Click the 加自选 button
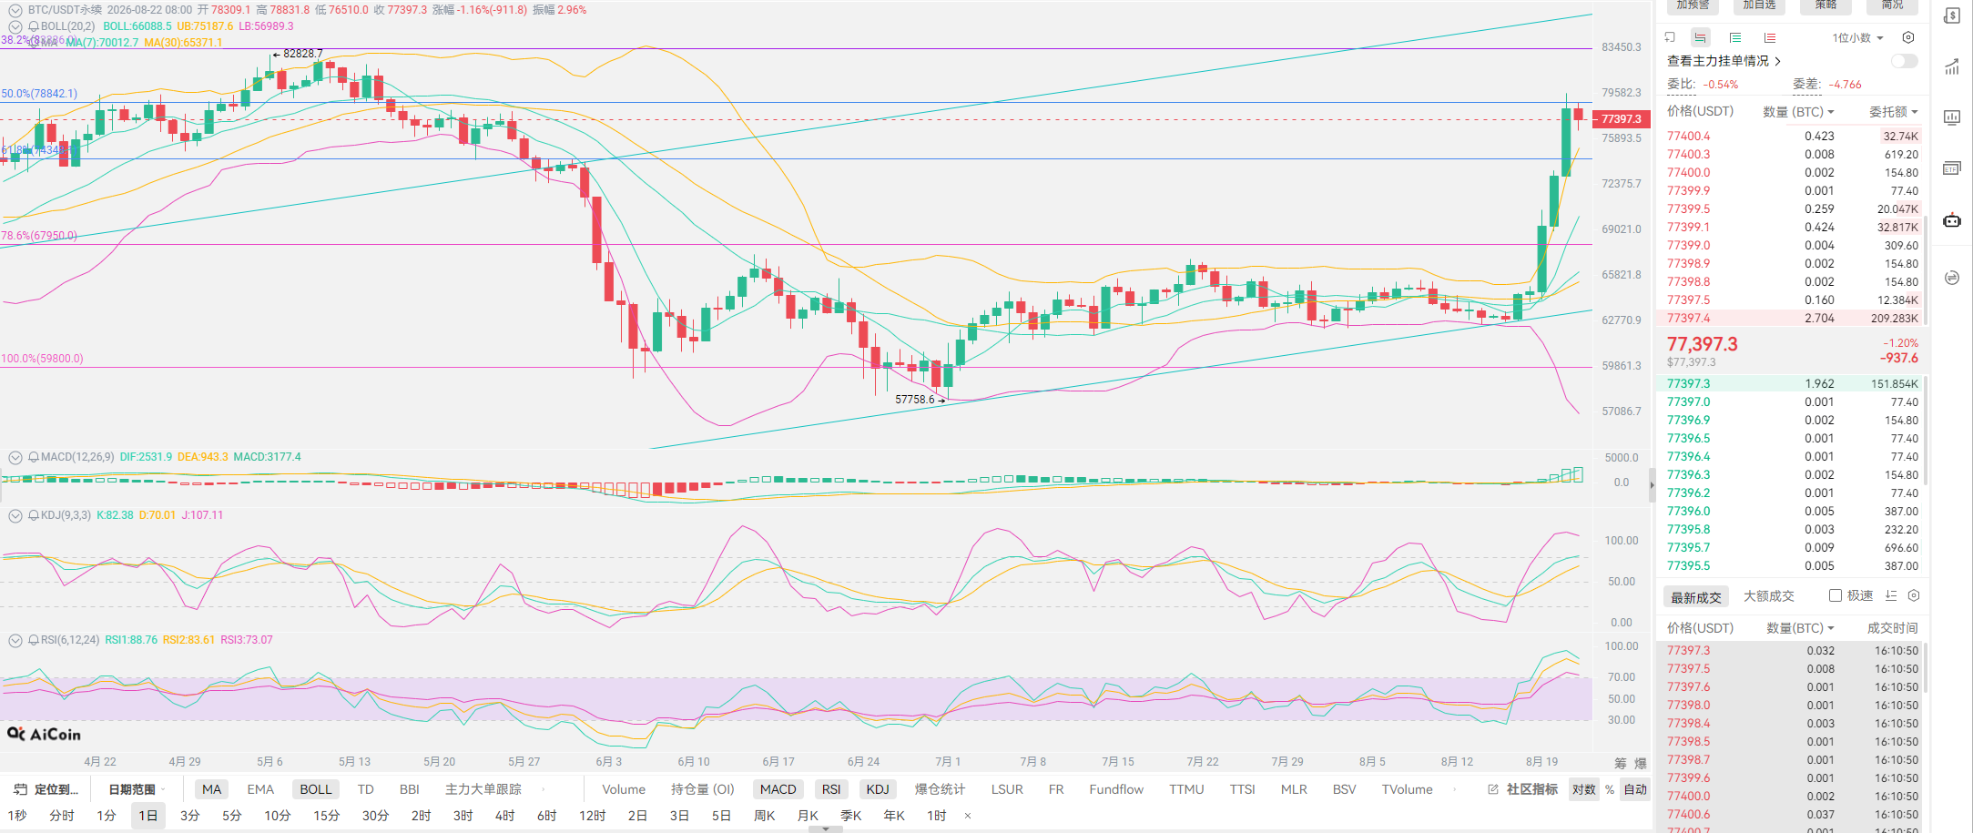This screenshot has height=833, width=1973. click(1759, 5)
